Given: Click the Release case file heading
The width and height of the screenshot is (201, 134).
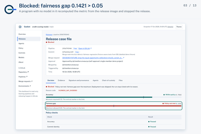Looking at the screenshot, I should pos(59,39).
